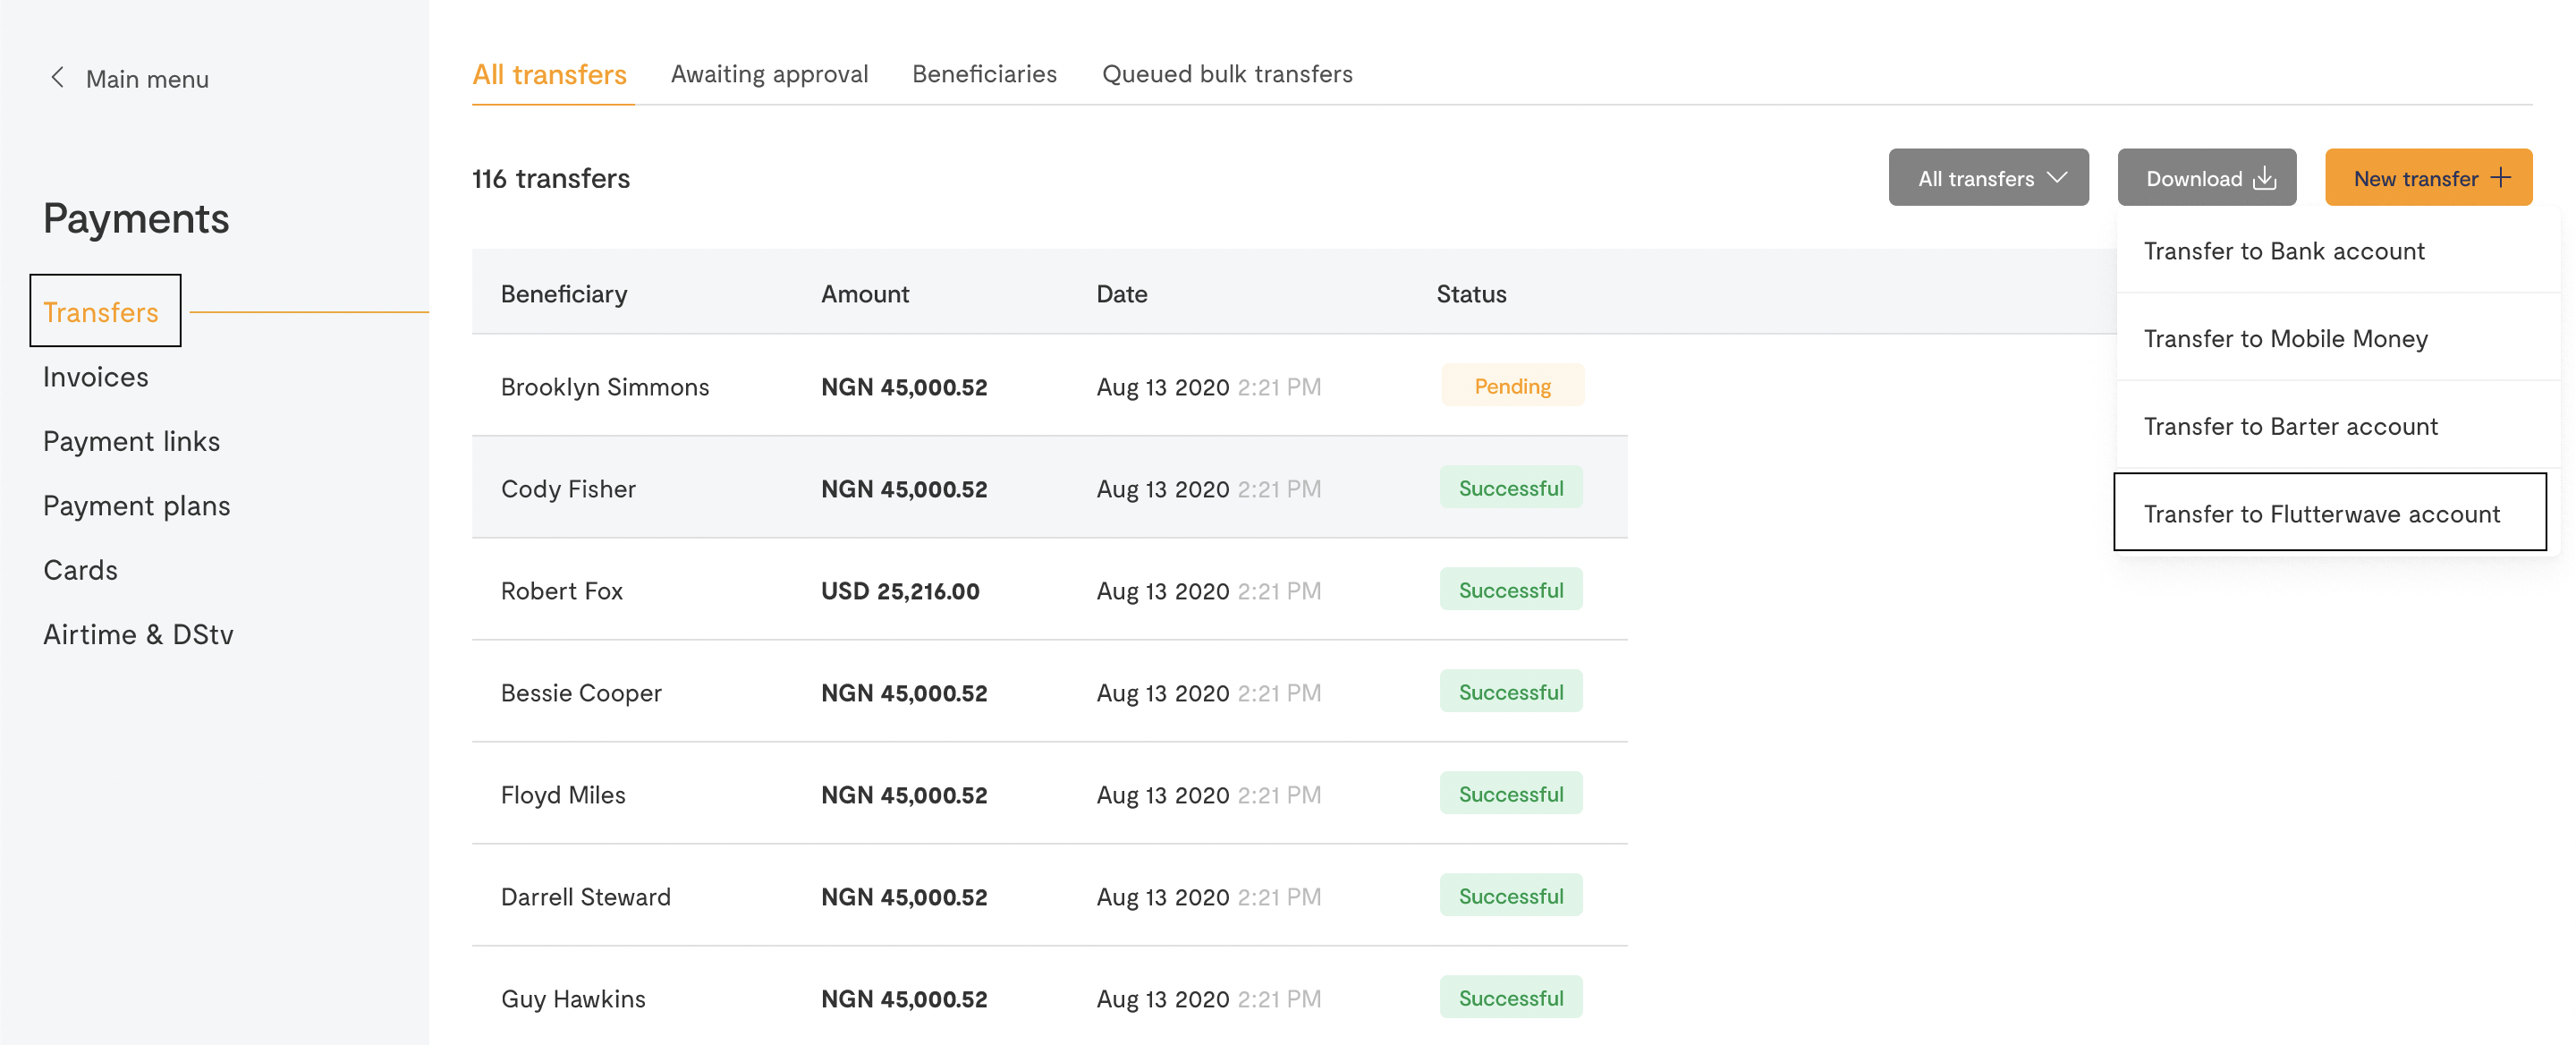Select Guy Hawkins transfer row
2576x1045 pixels.
(x=1049, y=997)
